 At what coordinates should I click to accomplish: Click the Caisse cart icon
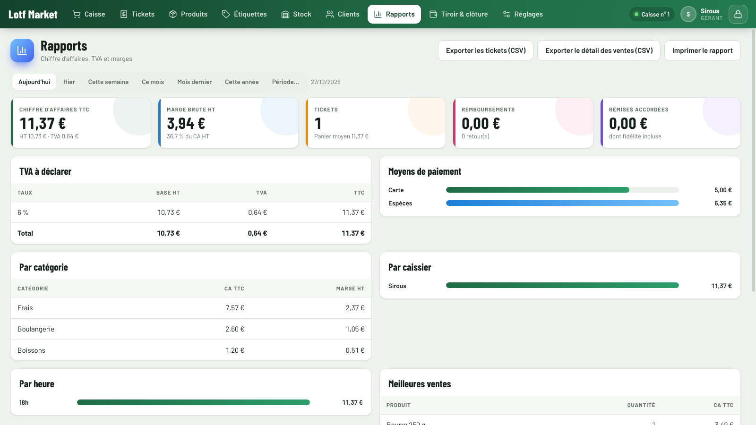pyautogui.click(x=77, y=14)
